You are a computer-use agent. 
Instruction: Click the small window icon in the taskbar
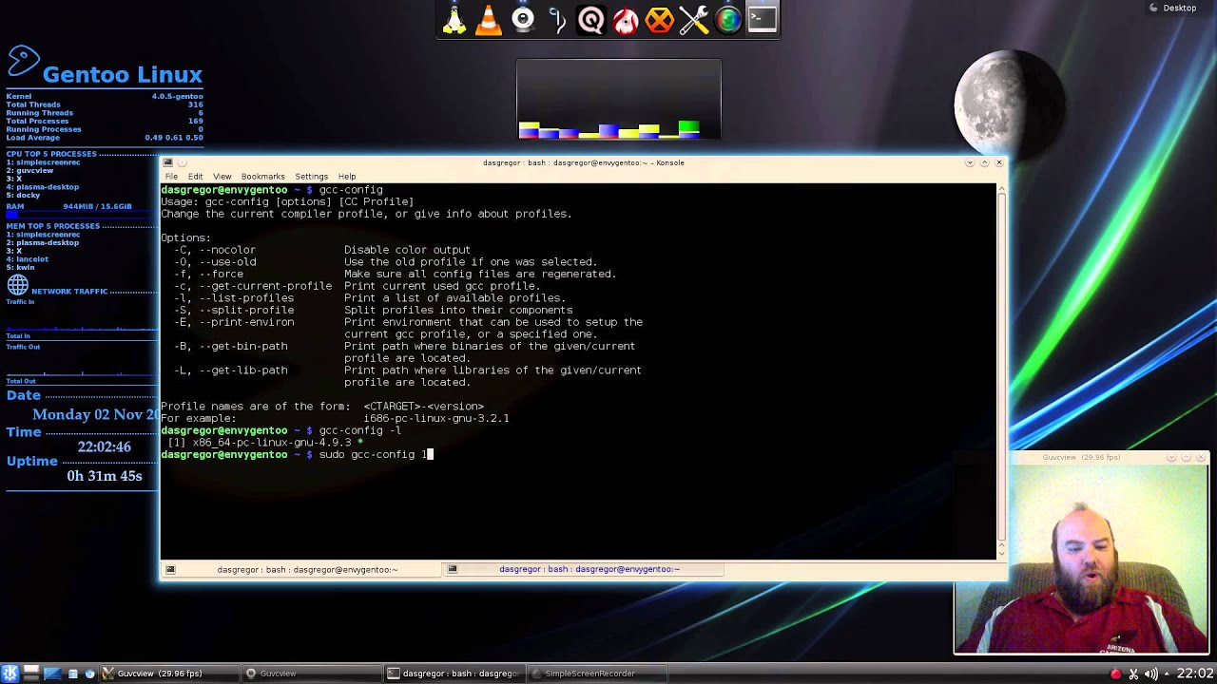click(x=73, y=674)
